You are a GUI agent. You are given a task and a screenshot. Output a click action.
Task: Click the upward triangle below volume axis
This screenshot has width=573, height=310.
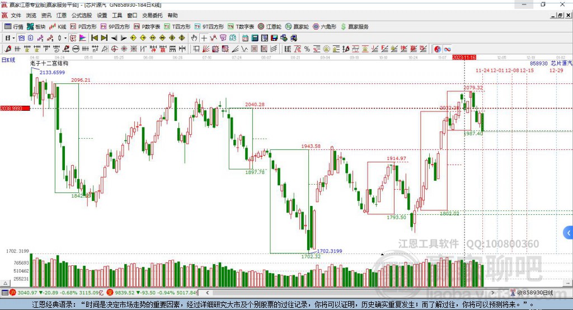5,283
